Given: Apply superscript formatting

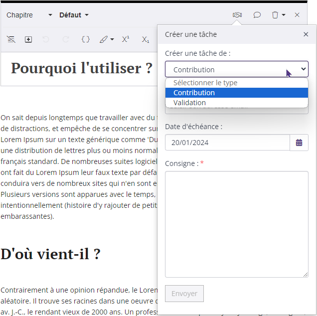Looking at the screenshot, I should pos(126,39).
